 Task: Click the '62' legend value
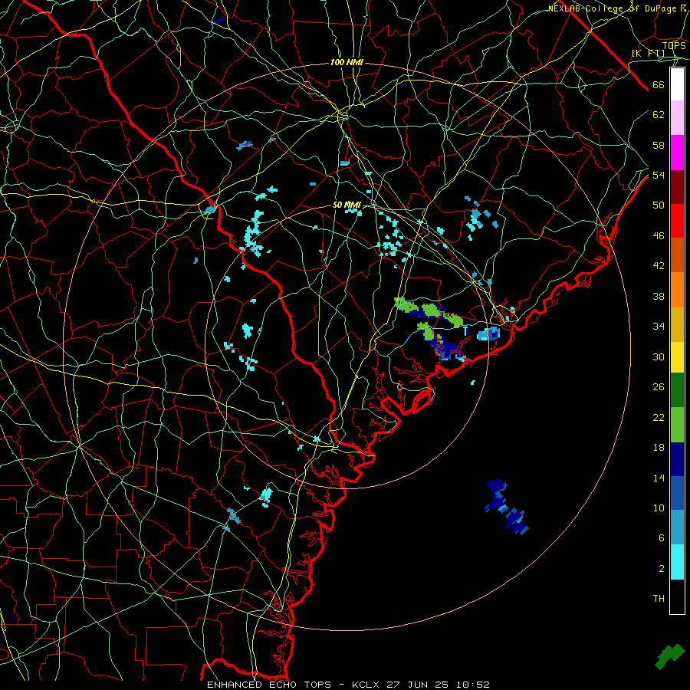point(659,115)
